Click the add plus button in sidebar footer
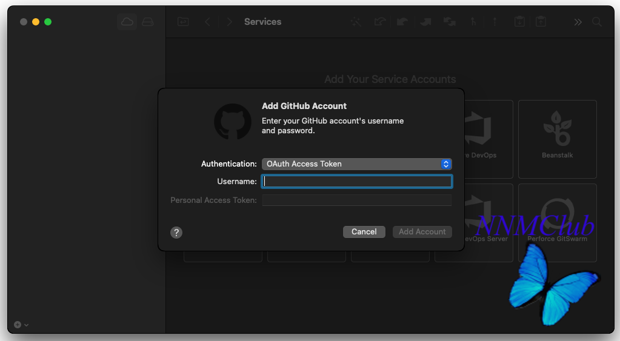620x341 pixels. pos(18,325)
